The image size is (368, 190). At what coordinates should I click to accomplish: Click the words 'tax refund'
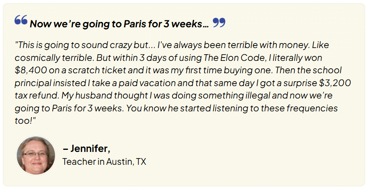coord(37,96)
